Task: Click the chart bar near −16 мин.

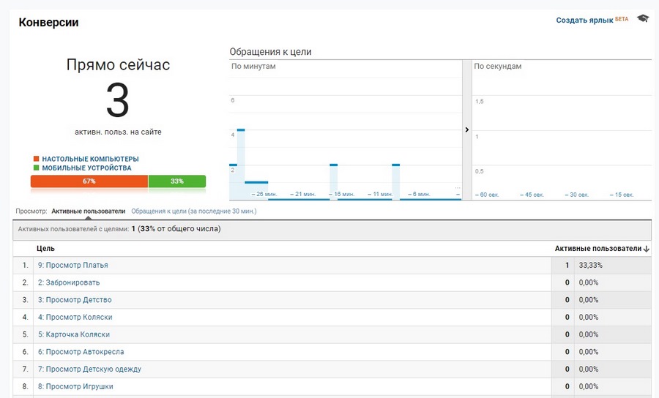Action: (x=334, y=181)
